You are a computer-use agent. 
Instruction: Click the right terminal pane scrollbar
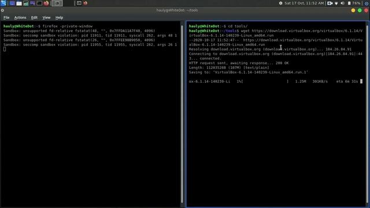click(x=367, y=114)
